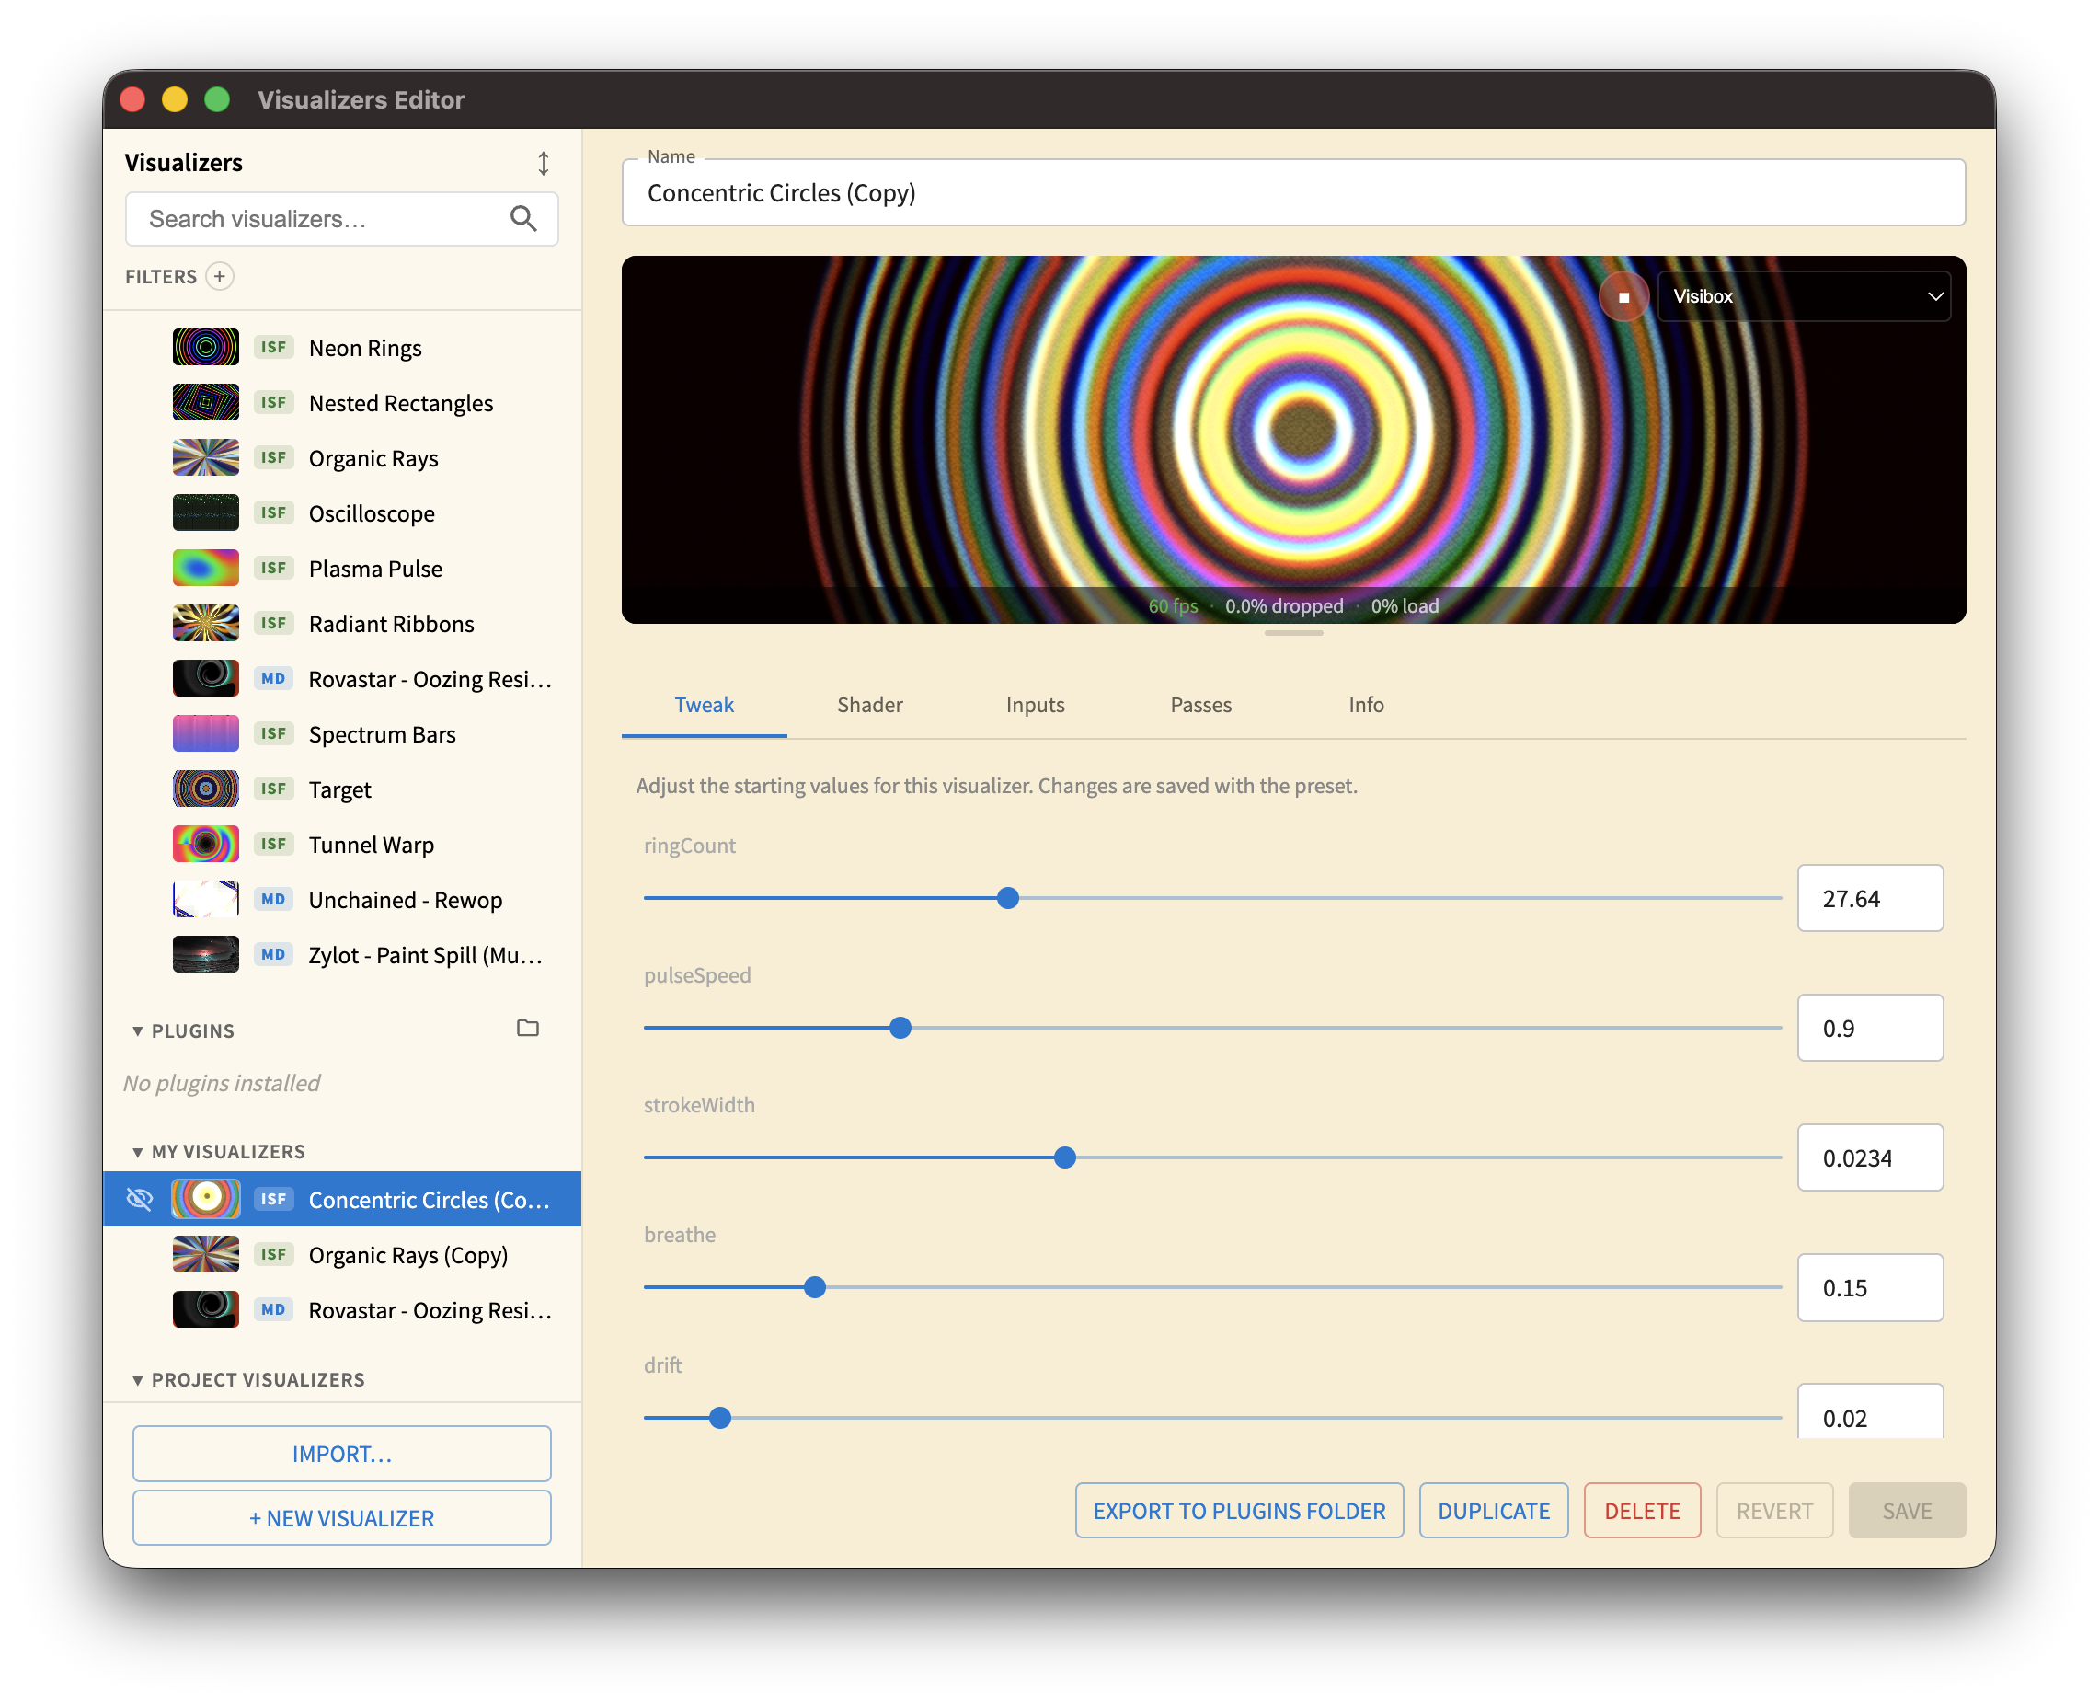Click the ISF badge on Spectrum Bars
The height and width of the screenshot is (1704, 2099).
pos(274,732)
